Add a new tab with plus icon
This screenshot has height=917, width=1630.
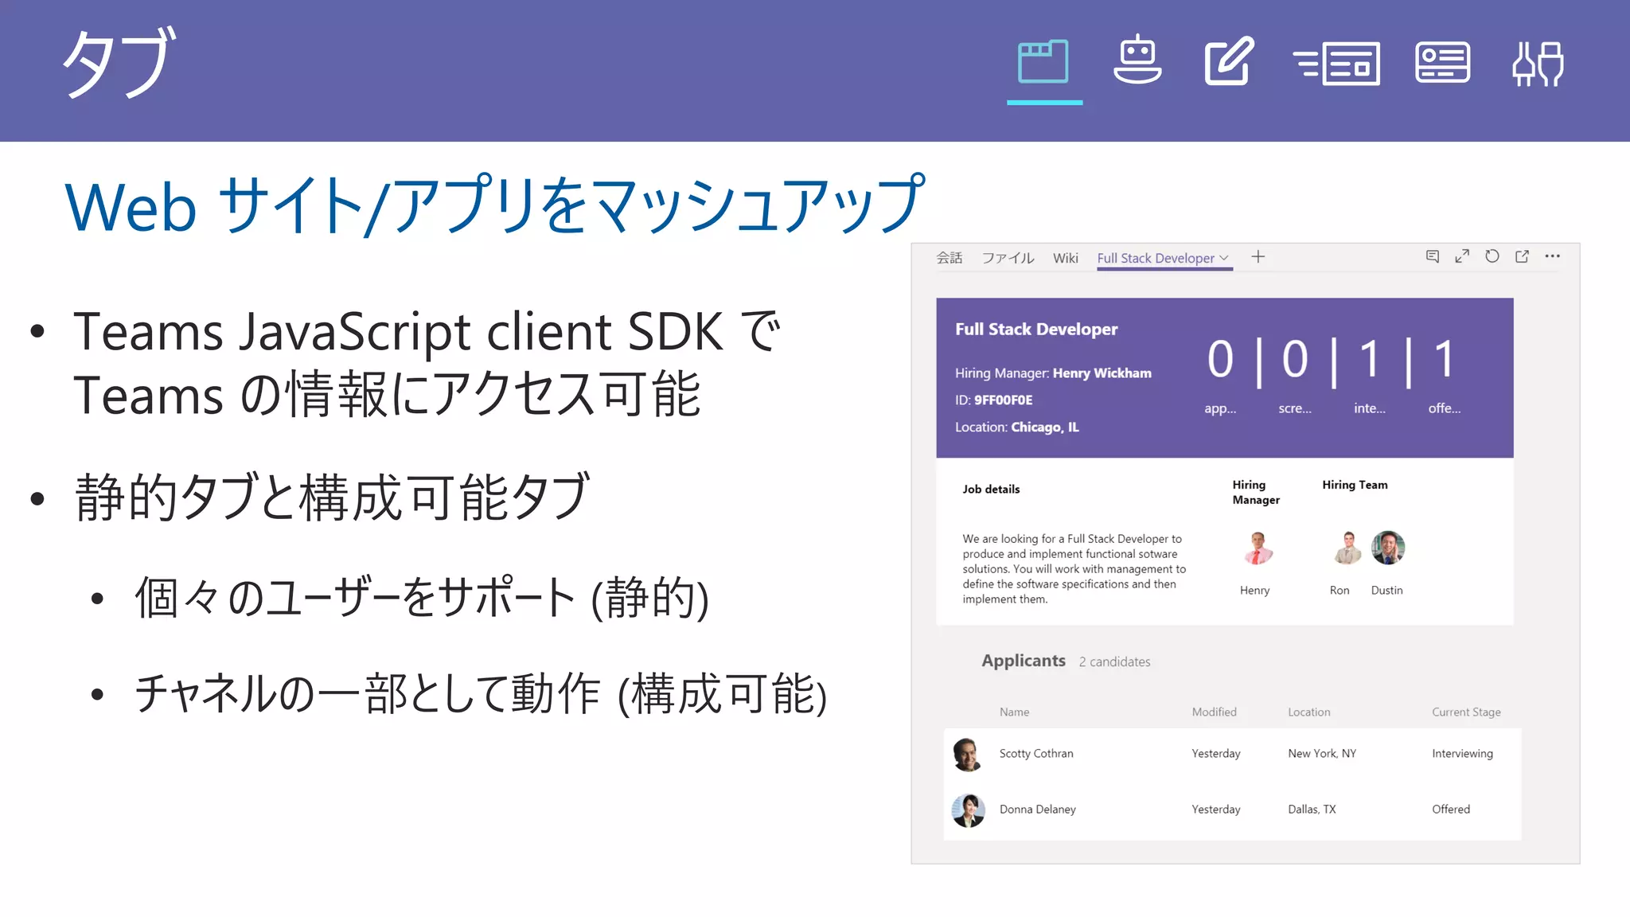1258,256
